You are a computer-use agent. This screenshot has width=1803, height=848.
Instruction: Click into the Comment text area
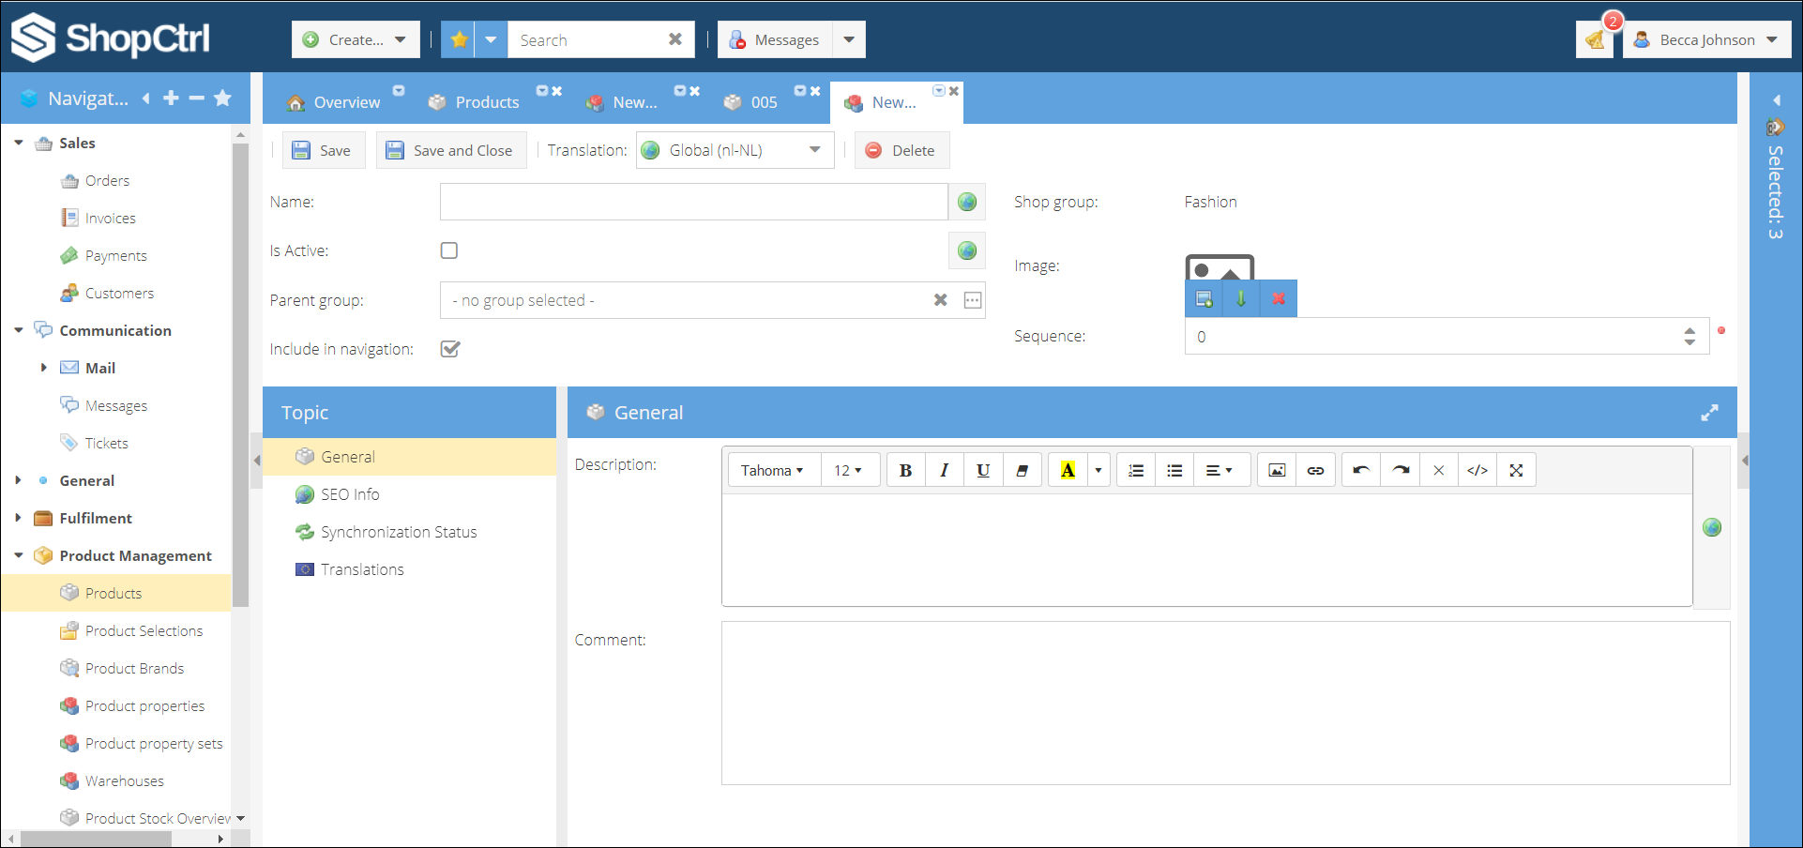tap(1225, 703)
